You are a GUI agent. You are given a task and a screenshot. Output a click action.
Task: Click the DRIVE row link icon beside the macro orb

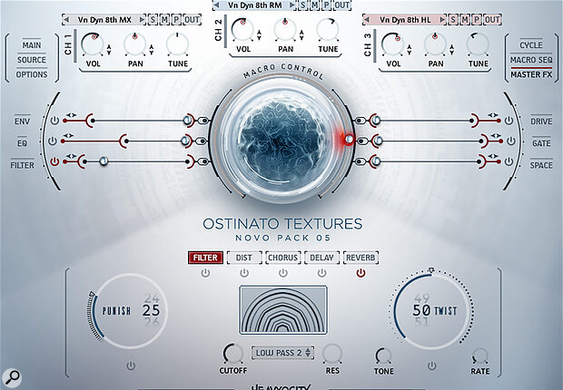tap(361, 121)
